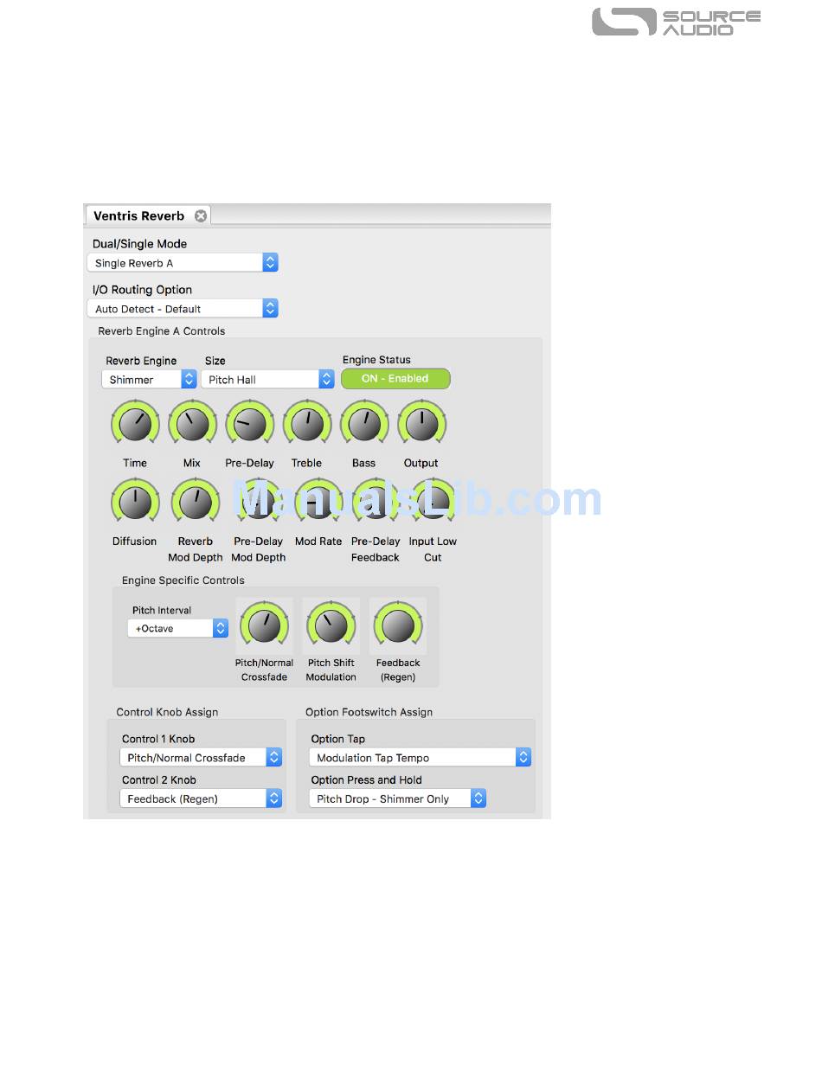Click the Reverb Engine A Controls heading
The height and width of the screenshot is (1090, 822).
coord(162,331)
